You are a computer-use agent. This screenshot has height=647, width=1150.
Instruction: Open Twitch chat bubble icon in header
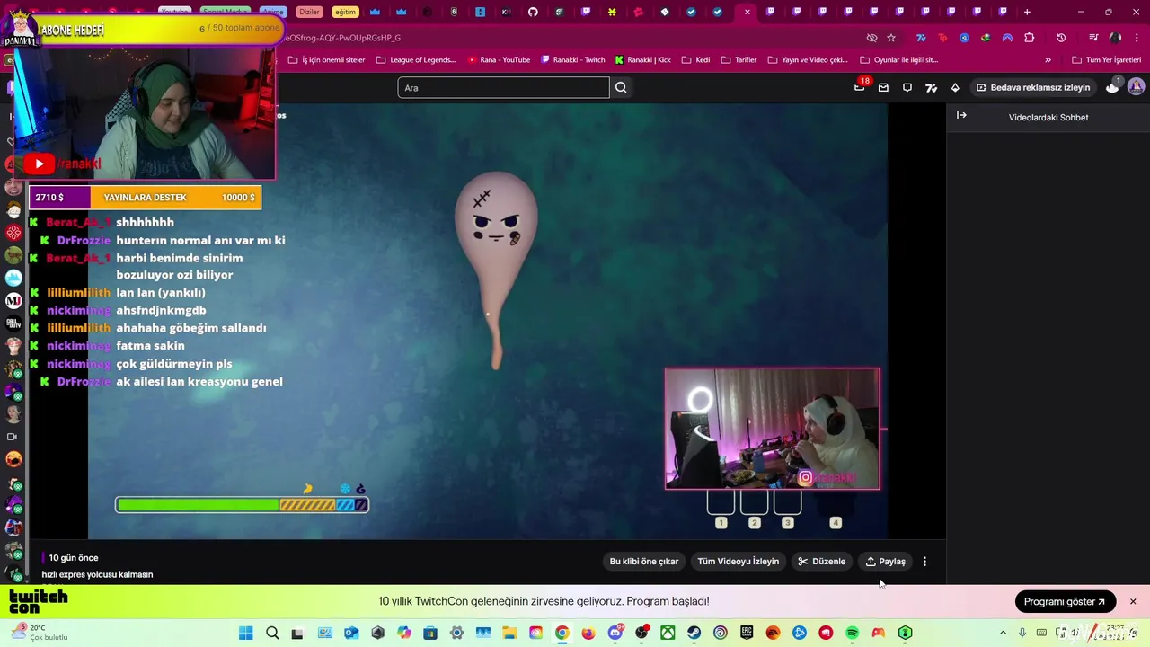point(907,87)
